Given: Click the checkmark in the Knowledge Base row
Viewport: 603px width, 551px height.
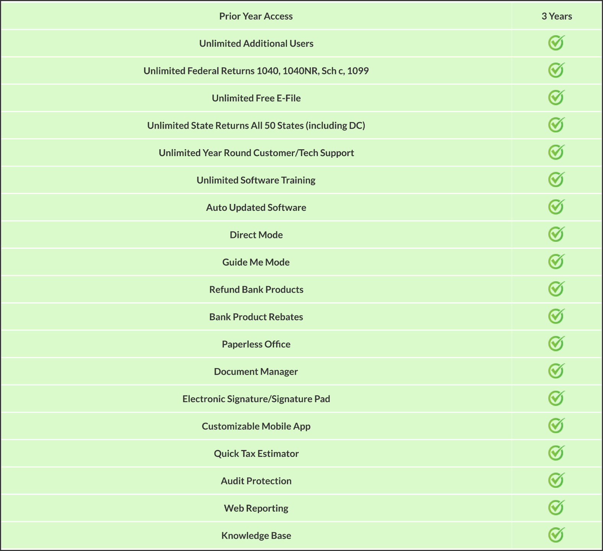Looking at the screenshot, I should (556, 535).
